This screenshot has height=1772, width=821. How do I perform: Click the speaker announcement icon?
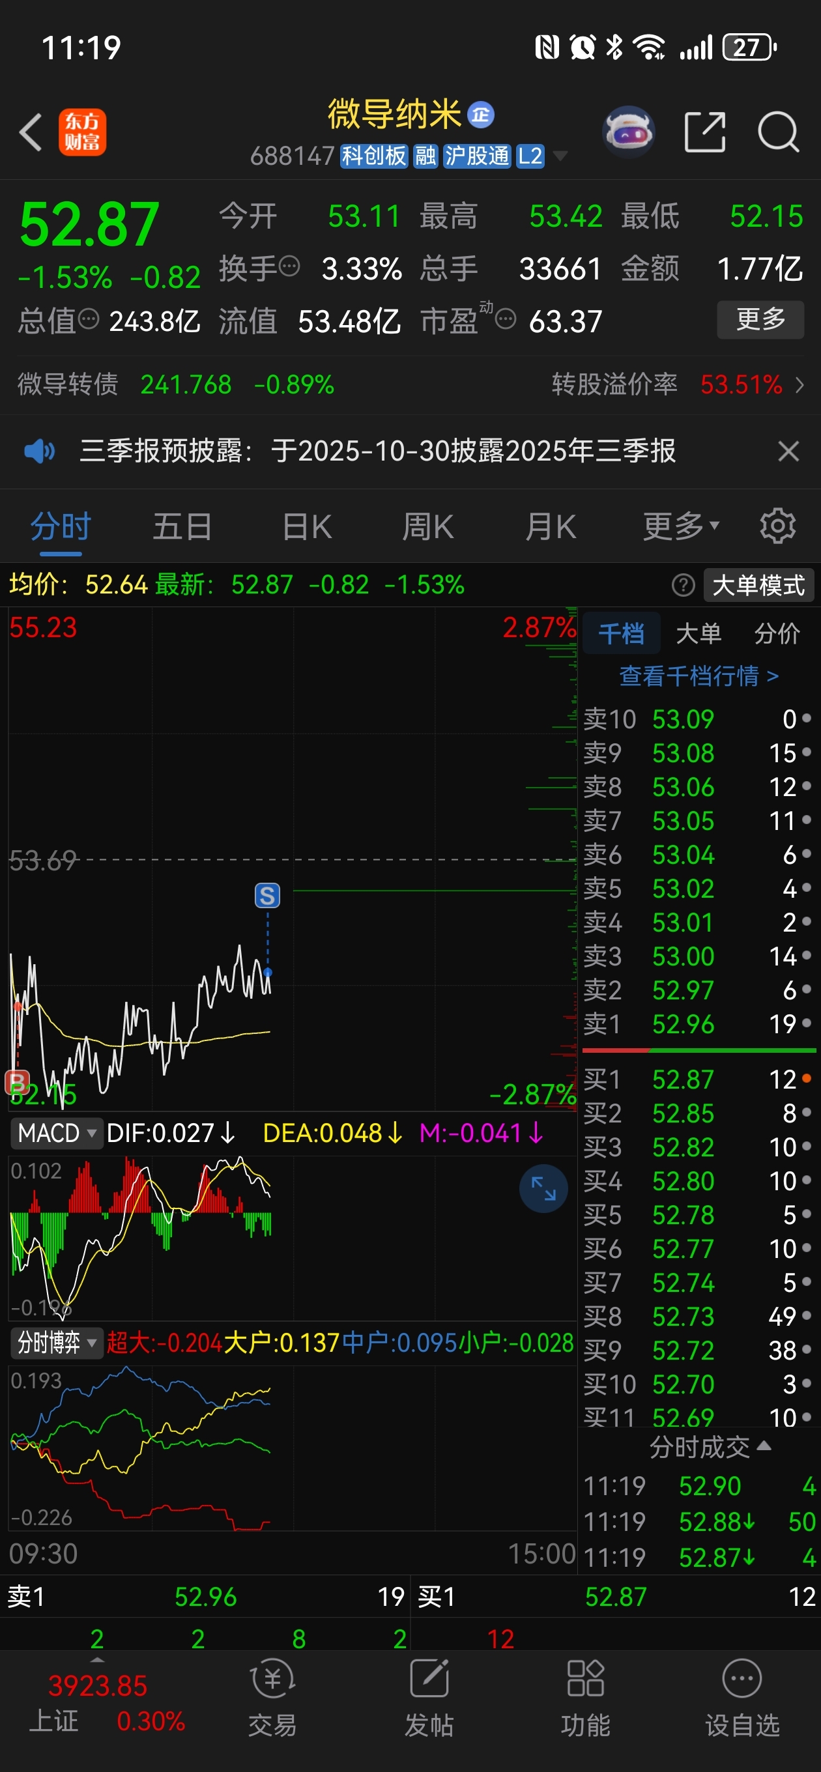(39, 451)
